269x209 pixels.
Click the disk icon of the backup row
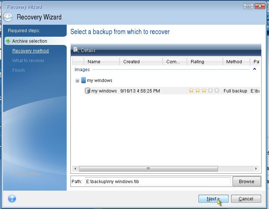(88, 91)
